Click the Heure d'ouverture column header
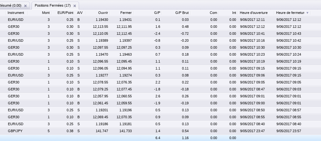 pos(253,13)
